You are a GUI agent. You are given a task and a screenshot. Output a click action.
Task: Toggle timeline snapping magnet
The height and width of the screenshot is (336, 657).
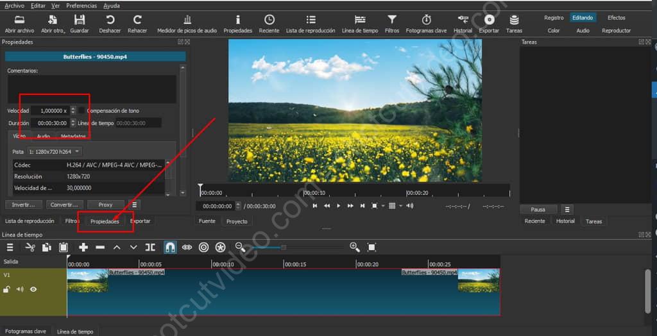[169, 247]
